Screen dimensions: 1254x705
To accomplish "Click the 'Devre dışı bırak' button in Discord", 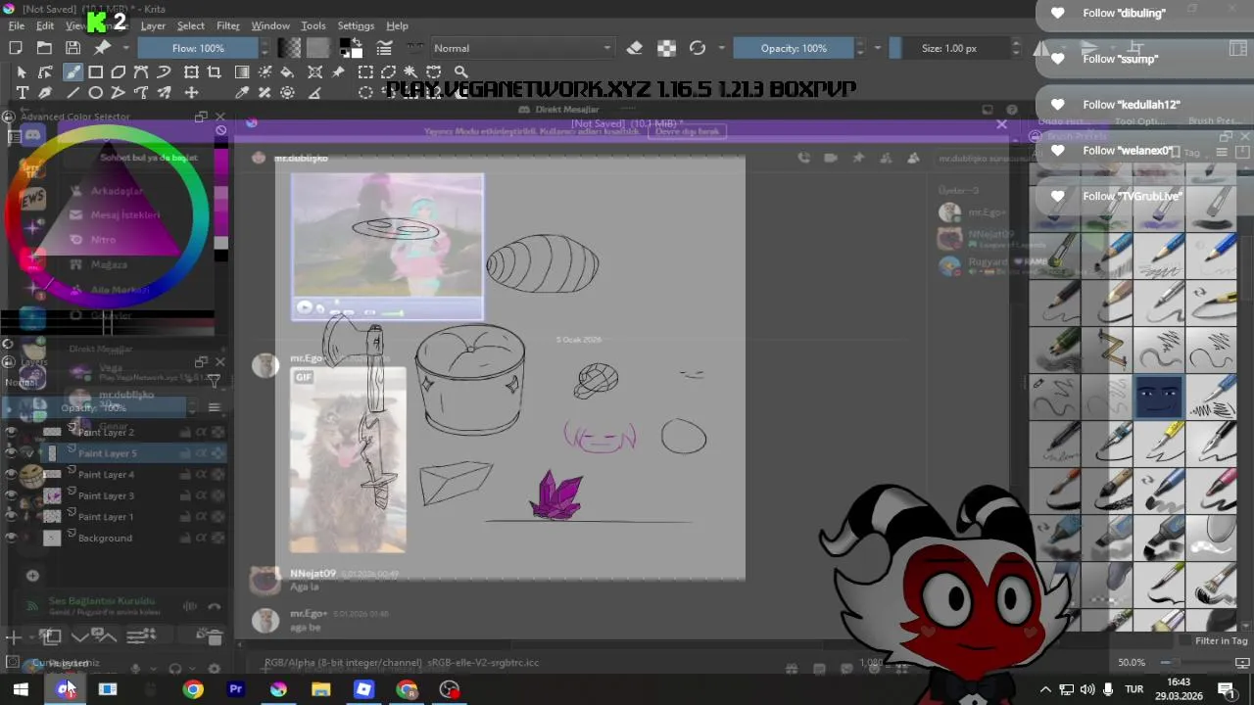I will click(x=687, y=131).
